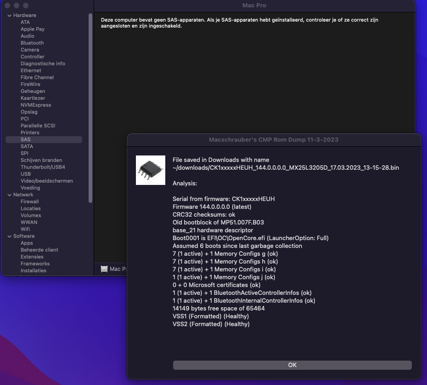Open the USB entry

(26, 174)
